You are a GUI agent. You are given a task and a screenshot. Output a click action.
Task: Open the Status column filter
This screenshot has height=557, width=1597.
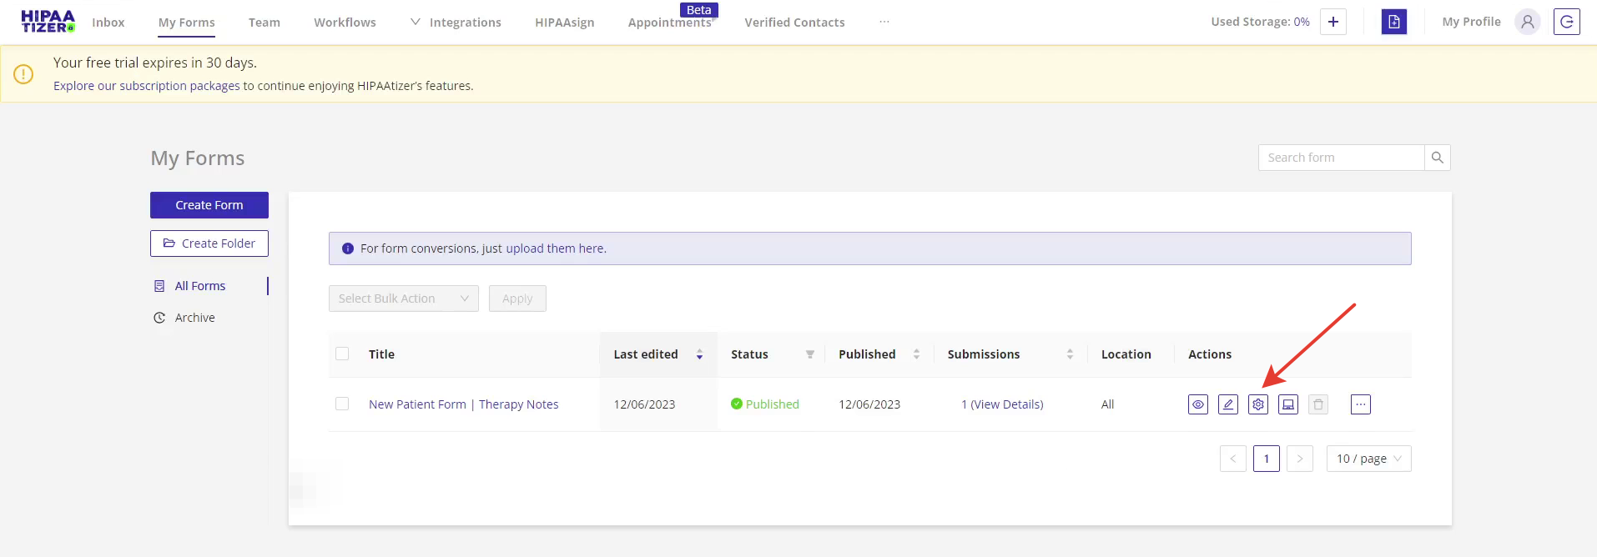809,354
